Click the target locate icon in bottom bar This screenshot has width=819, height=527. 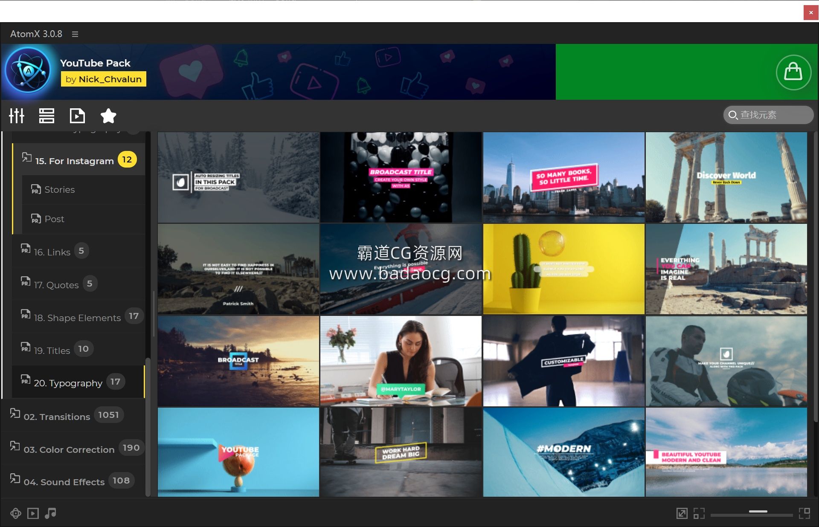pyautogui.click(x=16, y=513)
